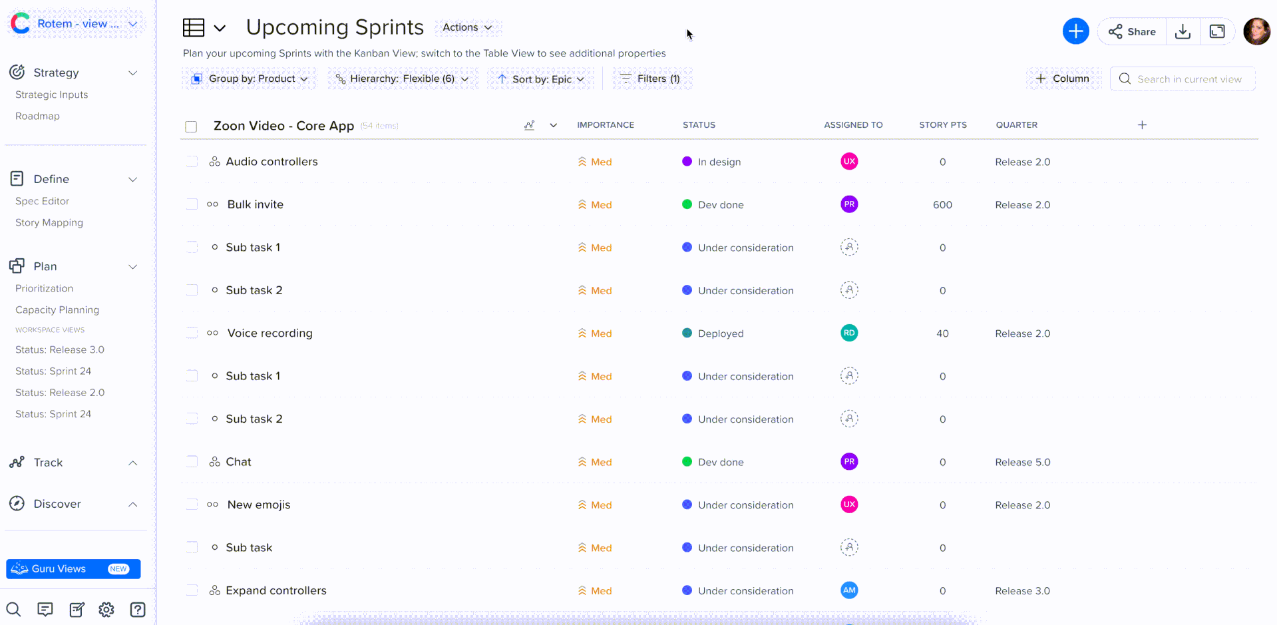Click the Deployed status dot
1277x625 pixels.
pos(687,333)
